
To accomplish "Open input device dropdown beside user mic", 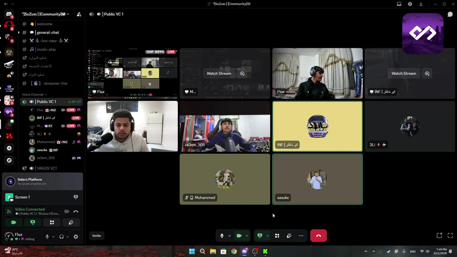I will tap(53, 237).
